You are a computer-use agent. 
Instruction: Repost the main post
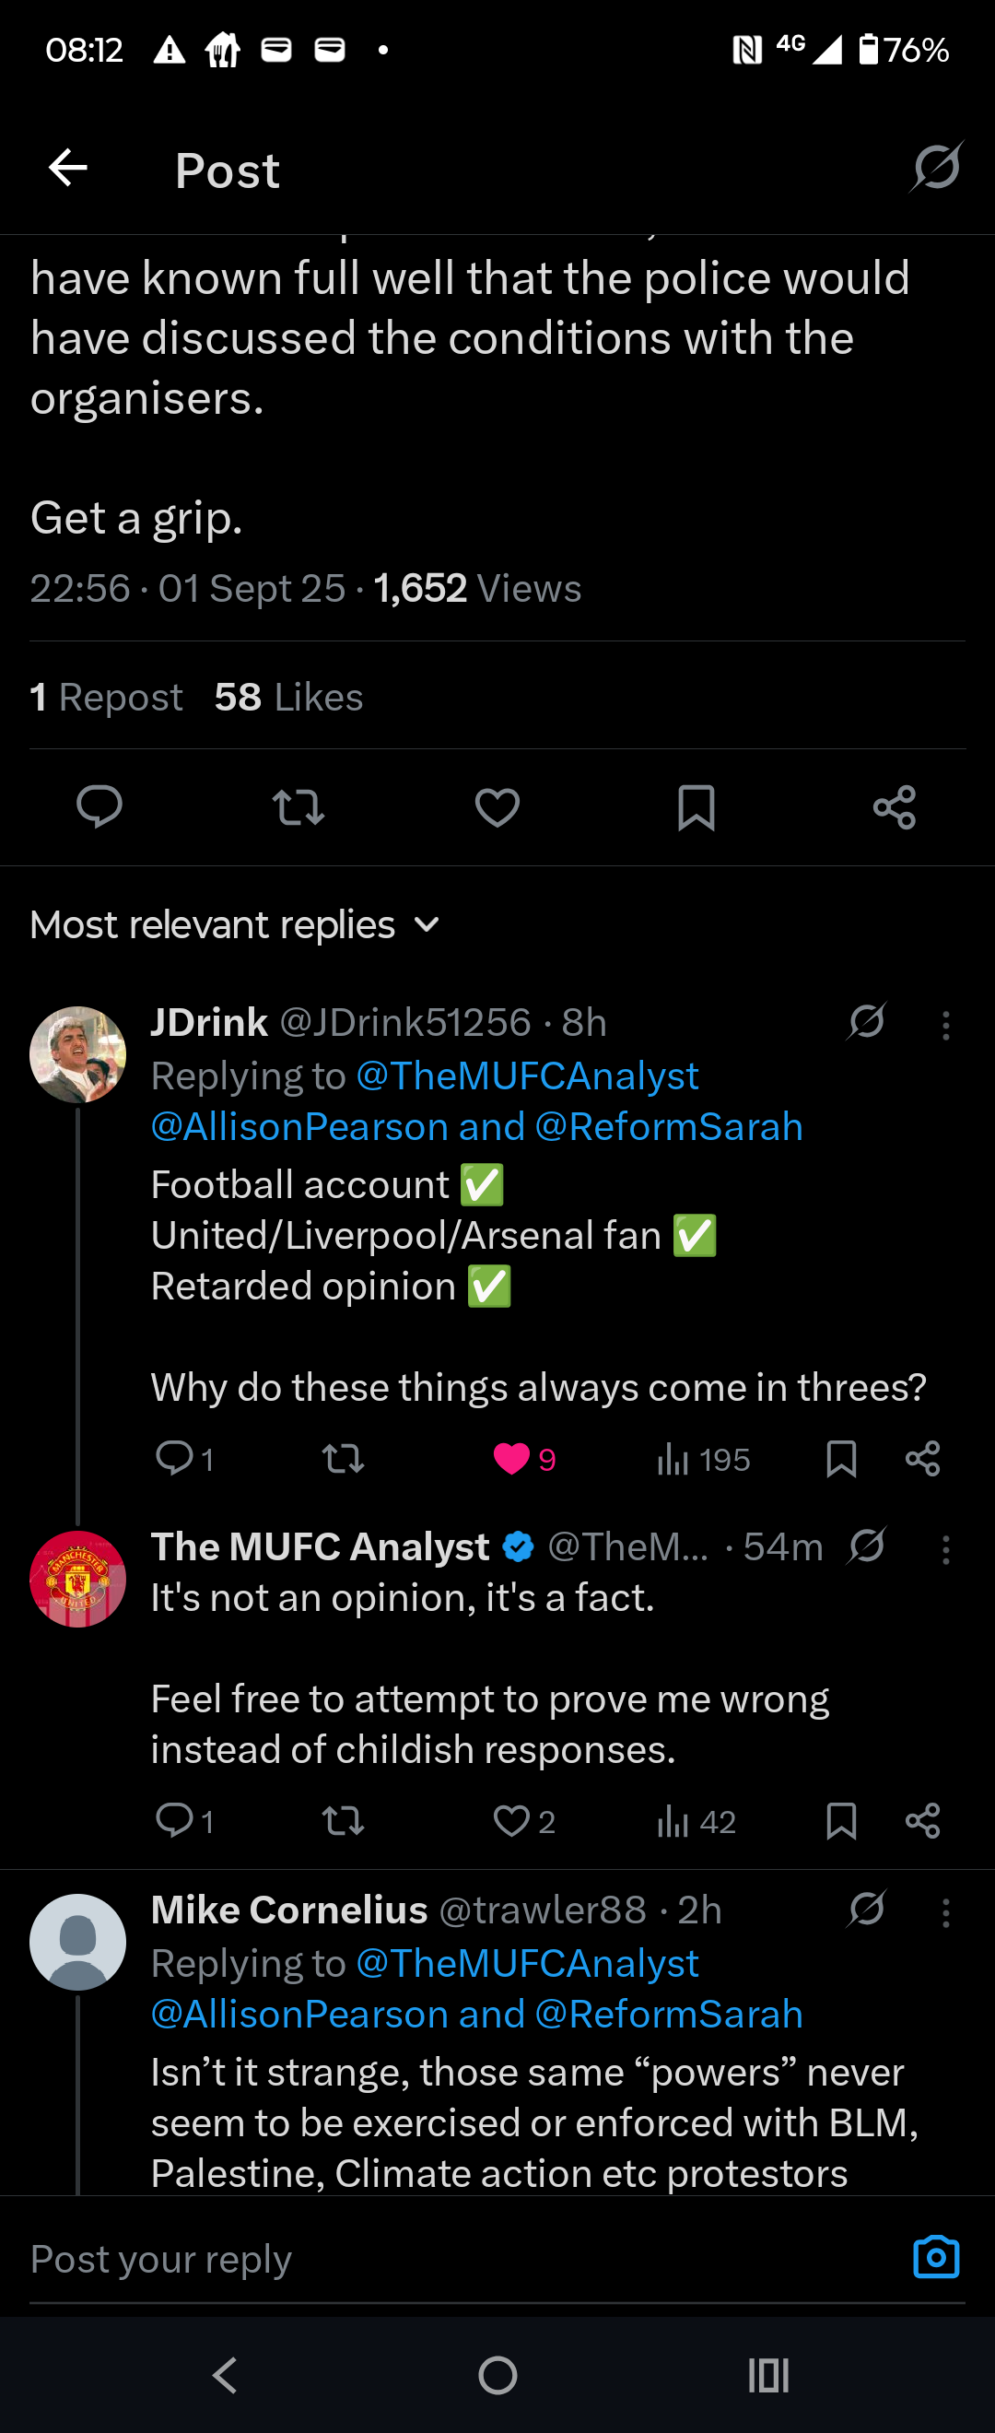tap(298, 807)
